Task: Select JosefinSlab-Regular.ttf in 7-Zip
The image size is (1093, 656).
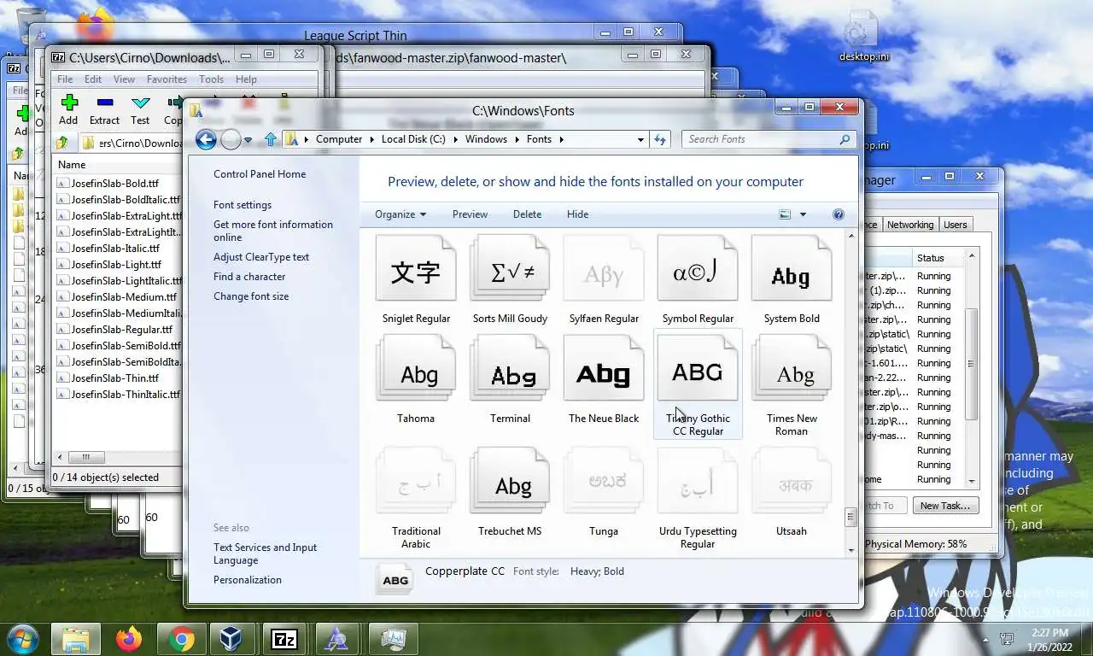Action: [121, 329]
